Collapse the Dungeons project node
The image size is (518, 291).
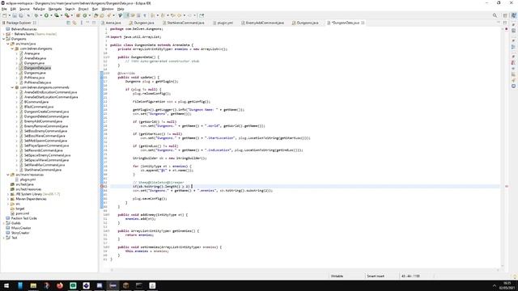point(3,39)
